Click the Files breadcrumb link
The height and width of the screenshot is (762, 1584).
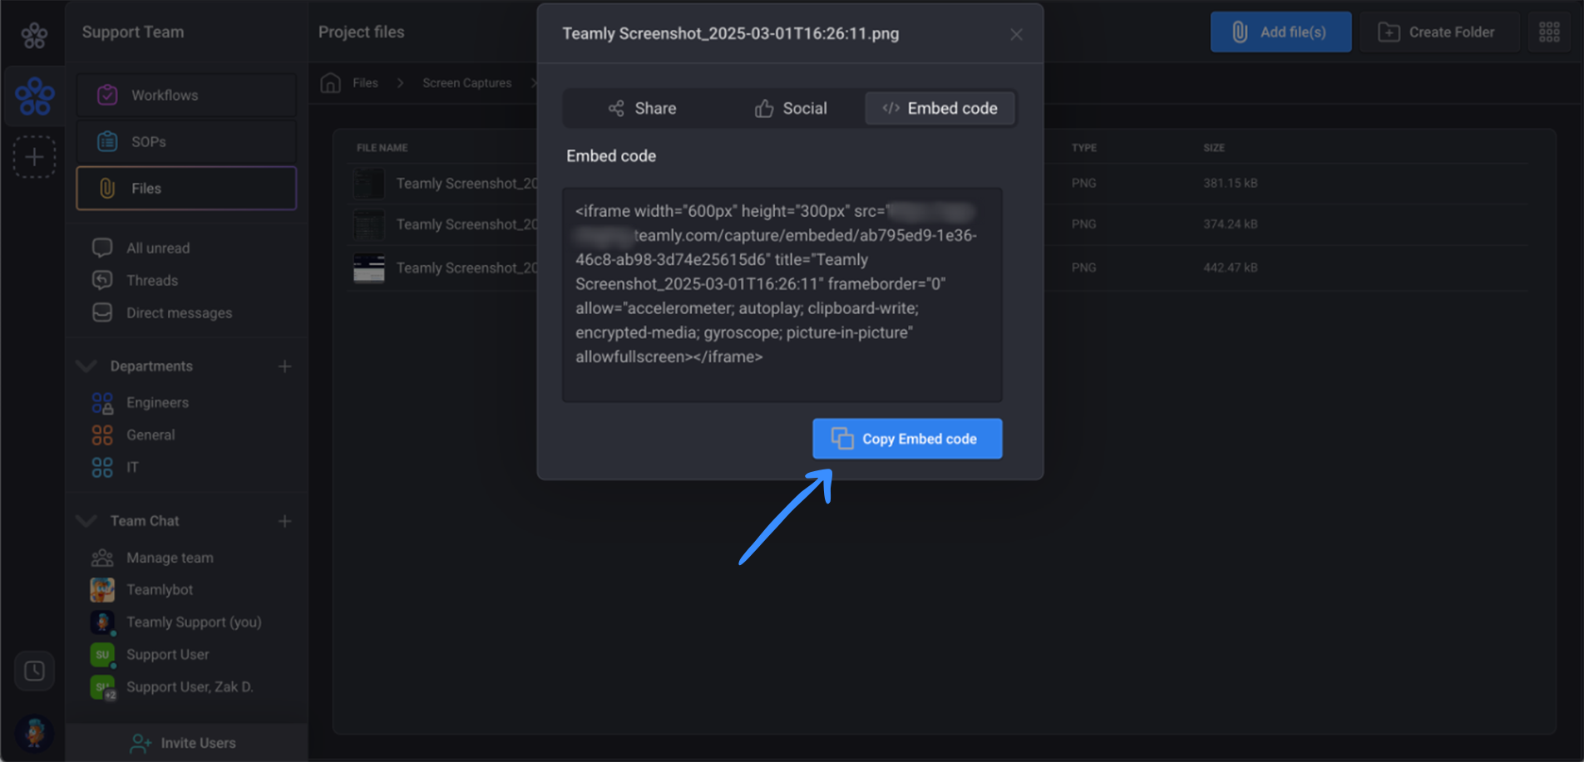365,83
